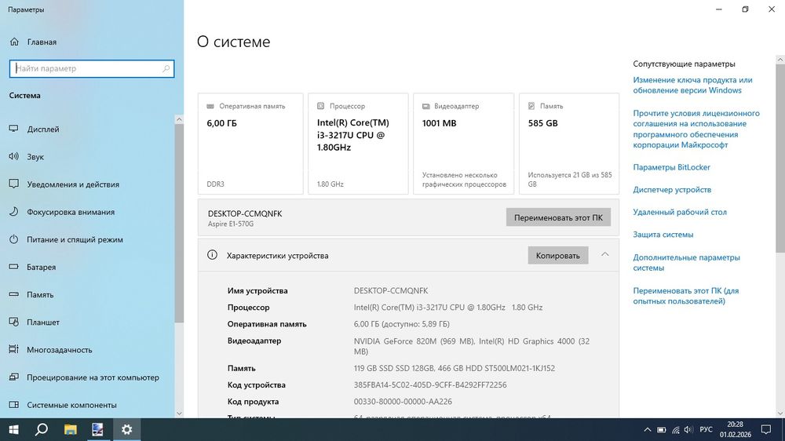Switch the РУС input language indicator
Screen dimensions: 785x441
706,429
